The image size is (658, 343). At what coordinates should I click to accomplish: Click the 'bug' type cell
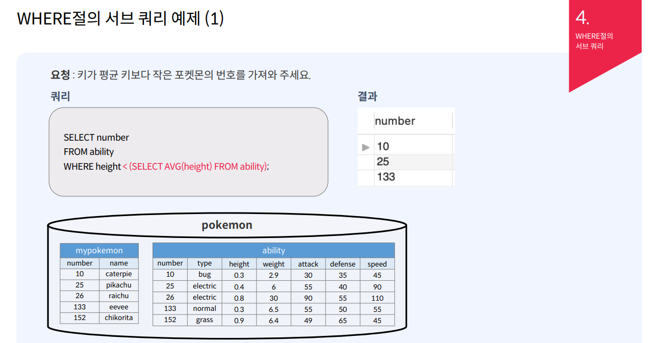click(x=205, y=275)
